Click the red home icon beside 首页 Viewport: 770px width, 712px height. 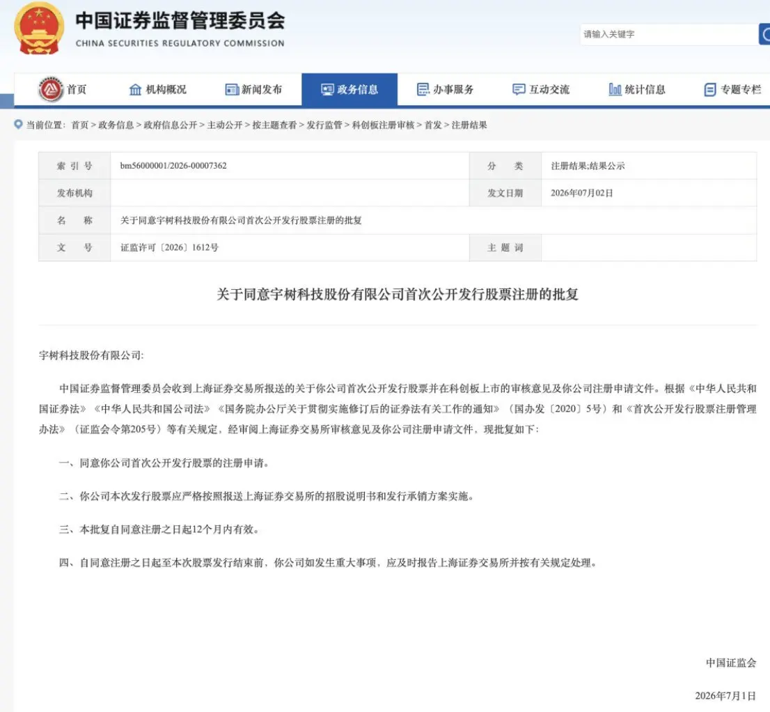(x=51, y=89)
